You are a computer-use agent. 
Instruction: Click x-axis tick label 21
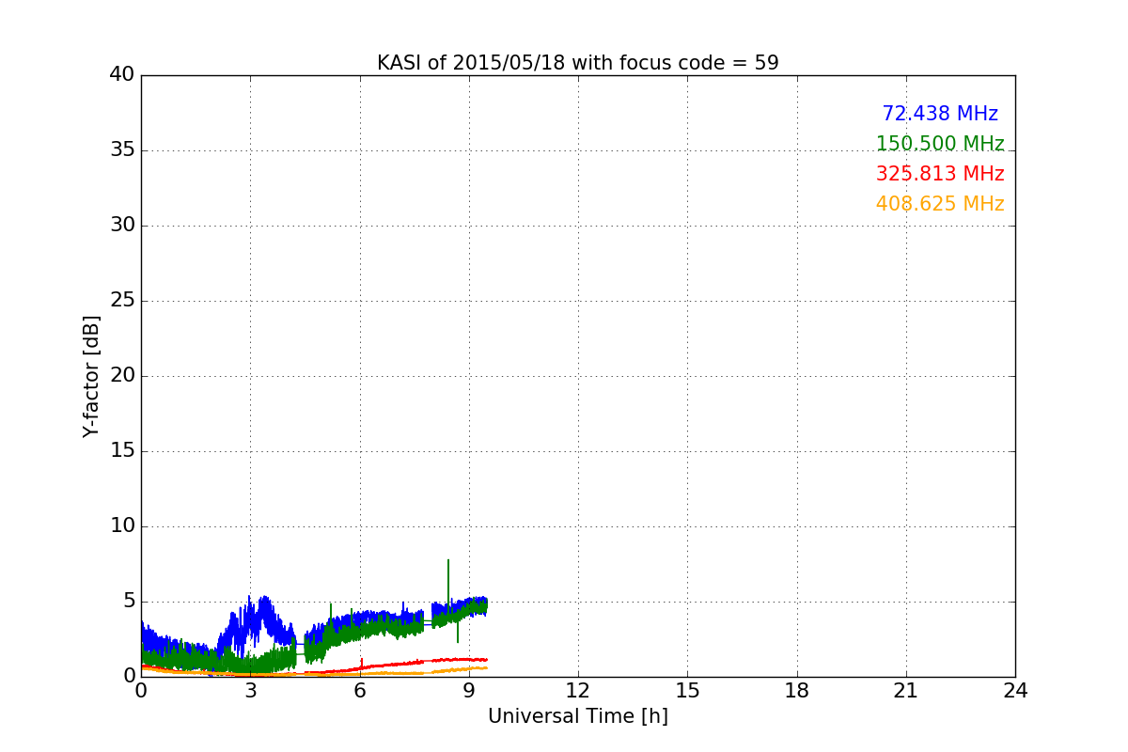click(906, 691)
